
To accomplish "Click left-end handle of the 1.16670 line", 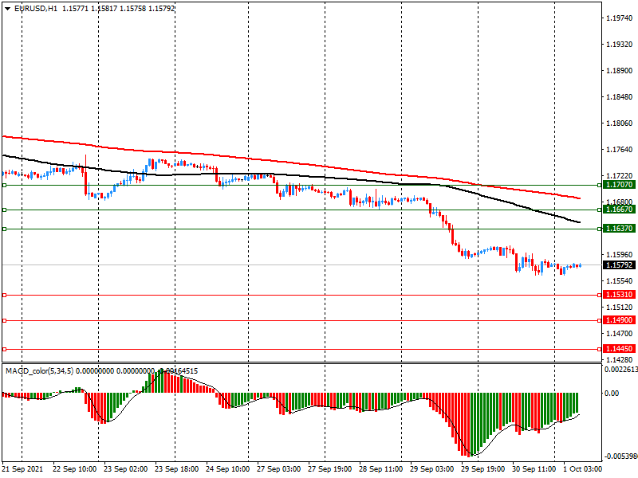I will 5,210.
